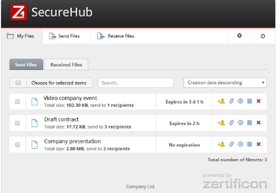Click 'Total size: 2.80 MB' details line
The height and width of the screenshot is (193, 279).
[x=87, y=149]
